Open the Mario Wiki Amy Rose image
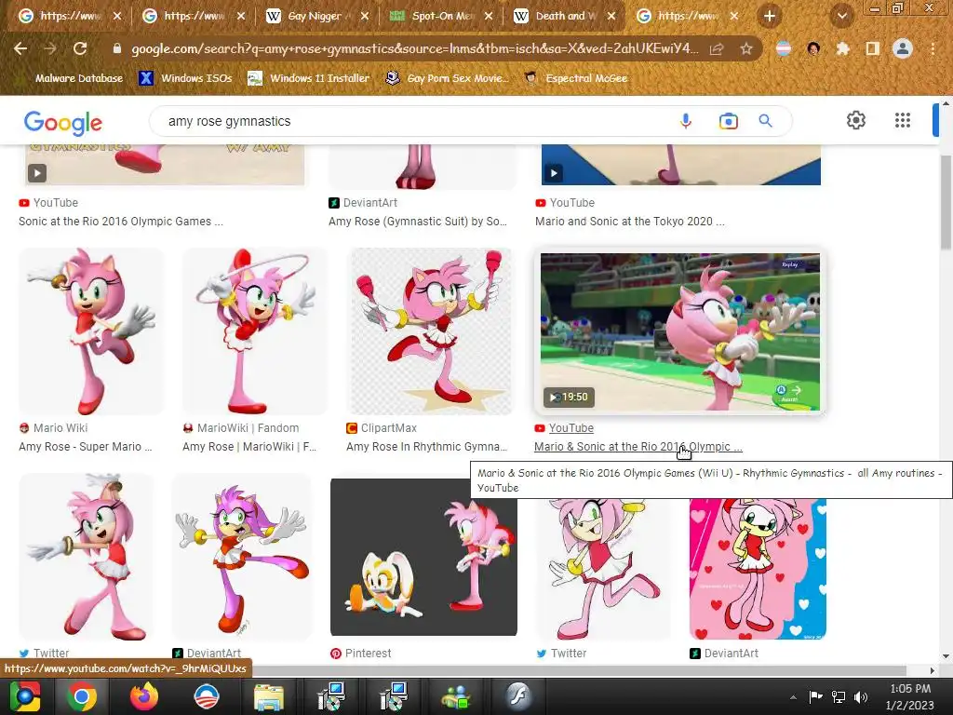 [x=90, y=331]
